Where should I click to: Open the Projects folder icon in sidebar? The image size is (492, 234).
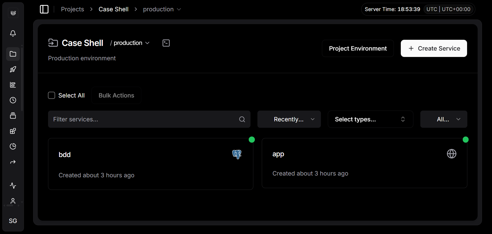pos(13,54)
